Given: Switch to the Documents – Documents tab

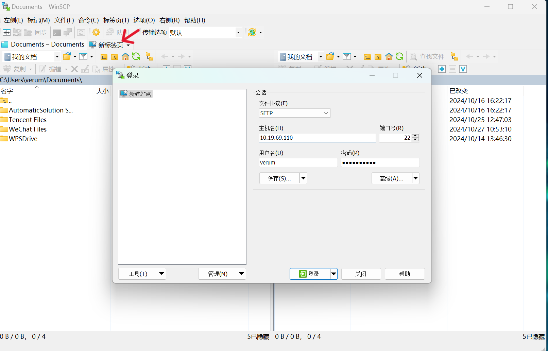Looking at the screenshot, I should tap(43, 45).
